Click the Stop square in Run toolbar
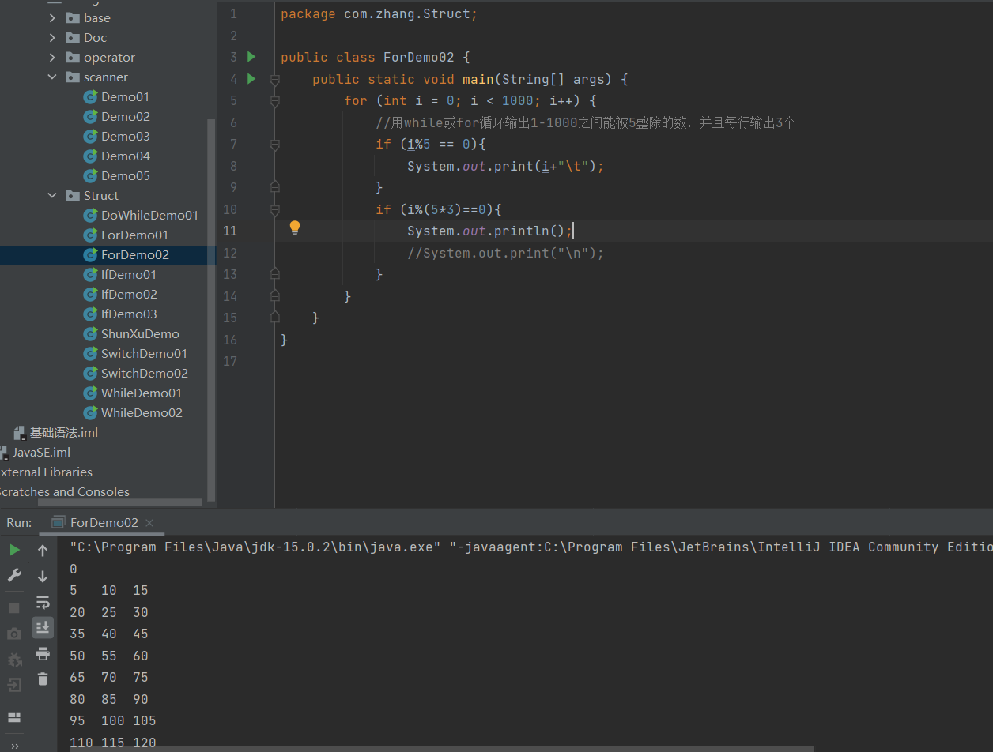This screenshot has height=752, width=993. pos(14,608)
